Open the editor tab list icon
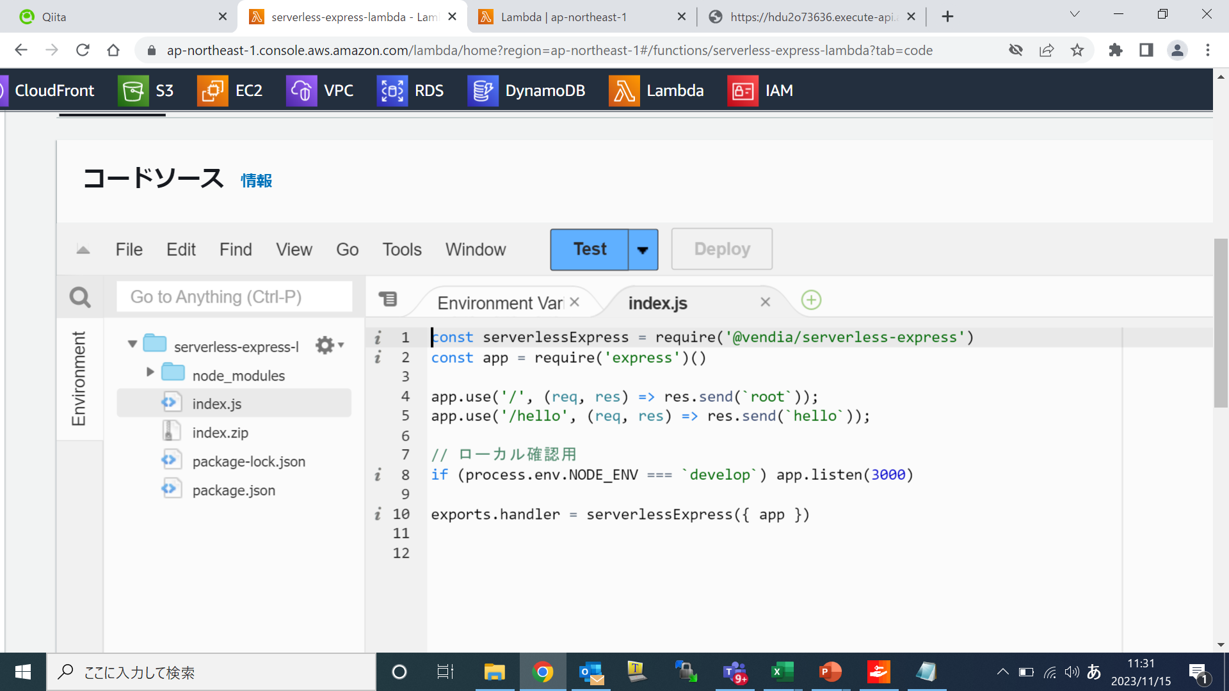This screenshot has width=1229, height=691. [x=388, y=299]
